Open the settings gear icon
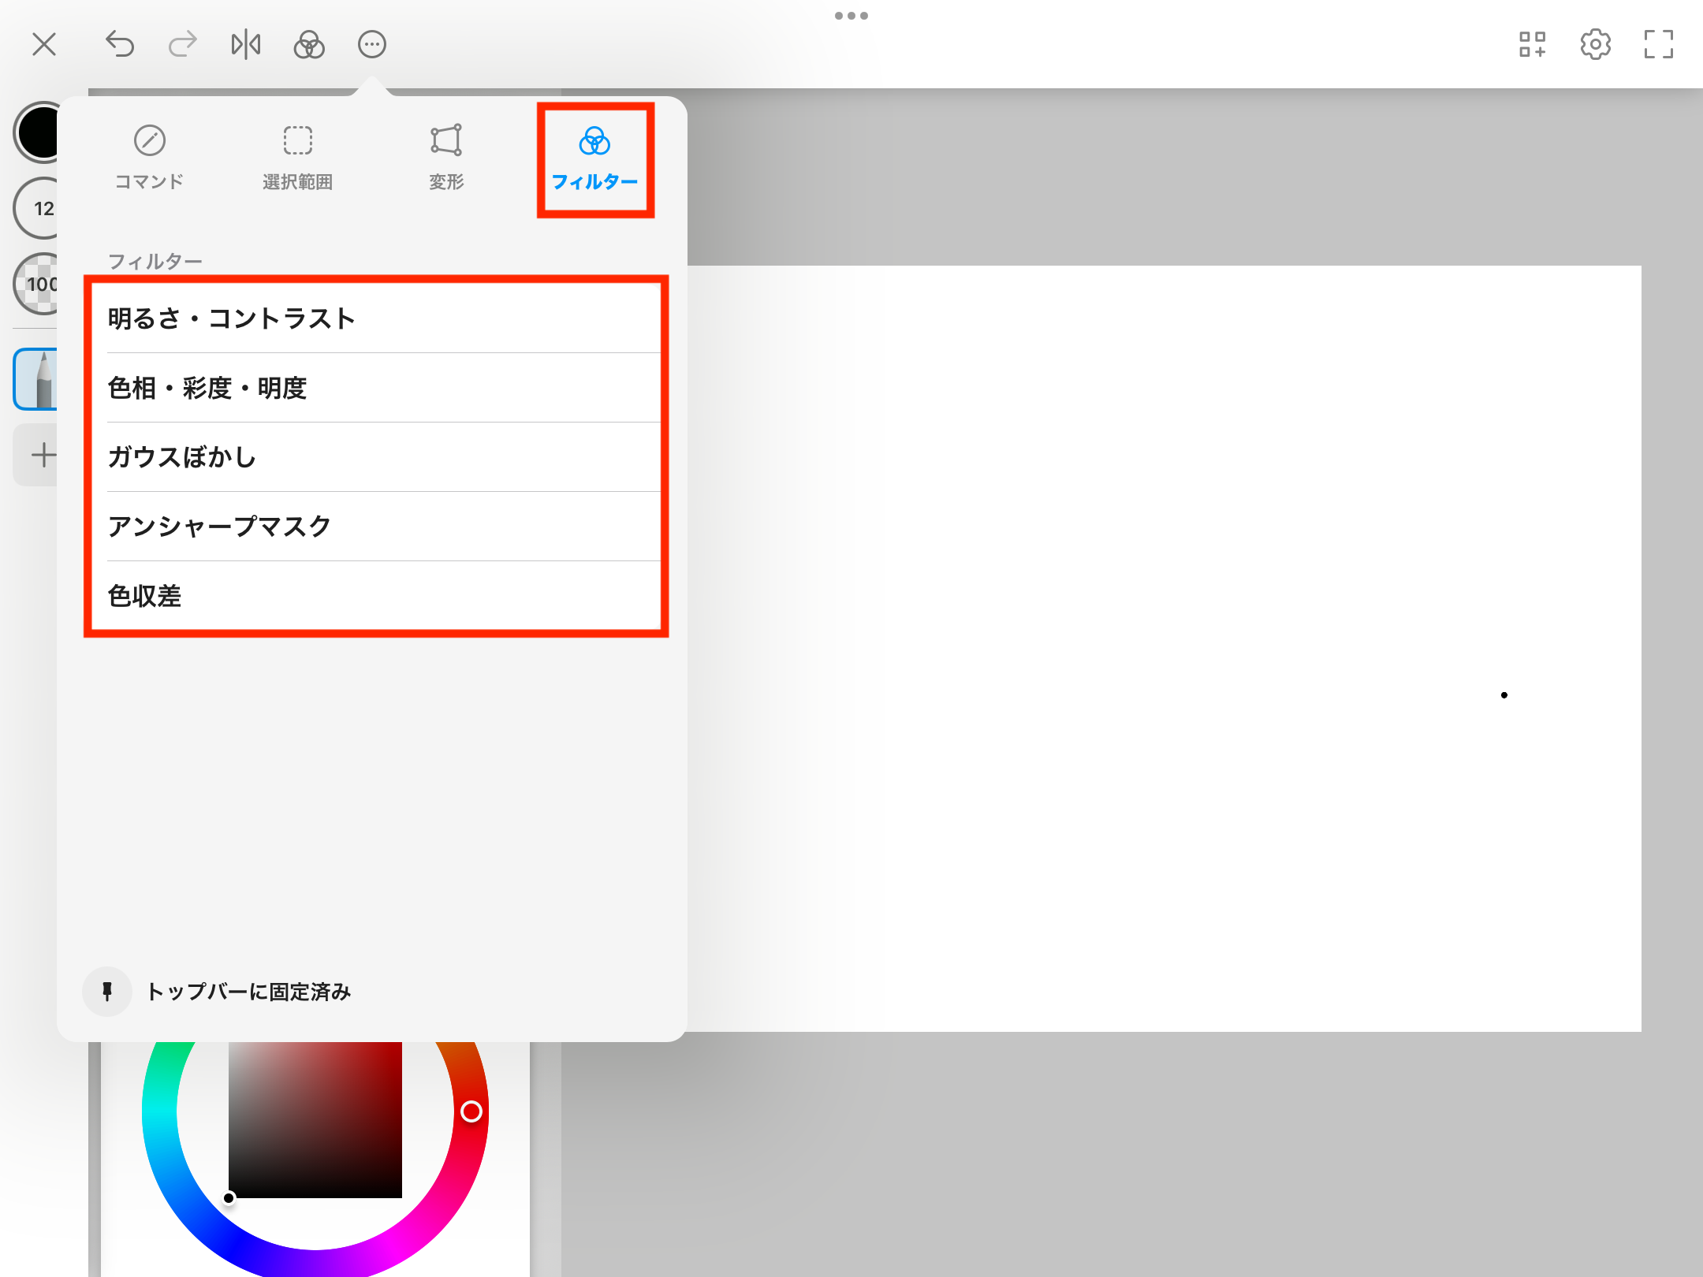The width and height of the screenshot is (1703, 1277). (1596, 44)
